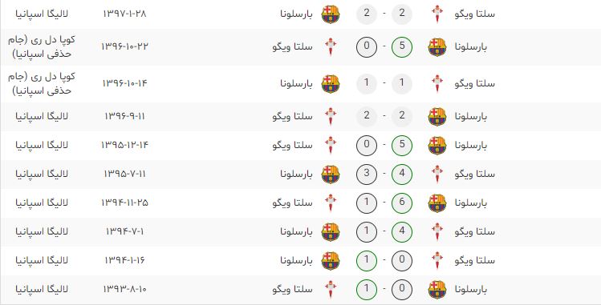Click Barcelona crest in 1393-8-10 match row
This screenshot has height=305, width=601.
[437, 289]
